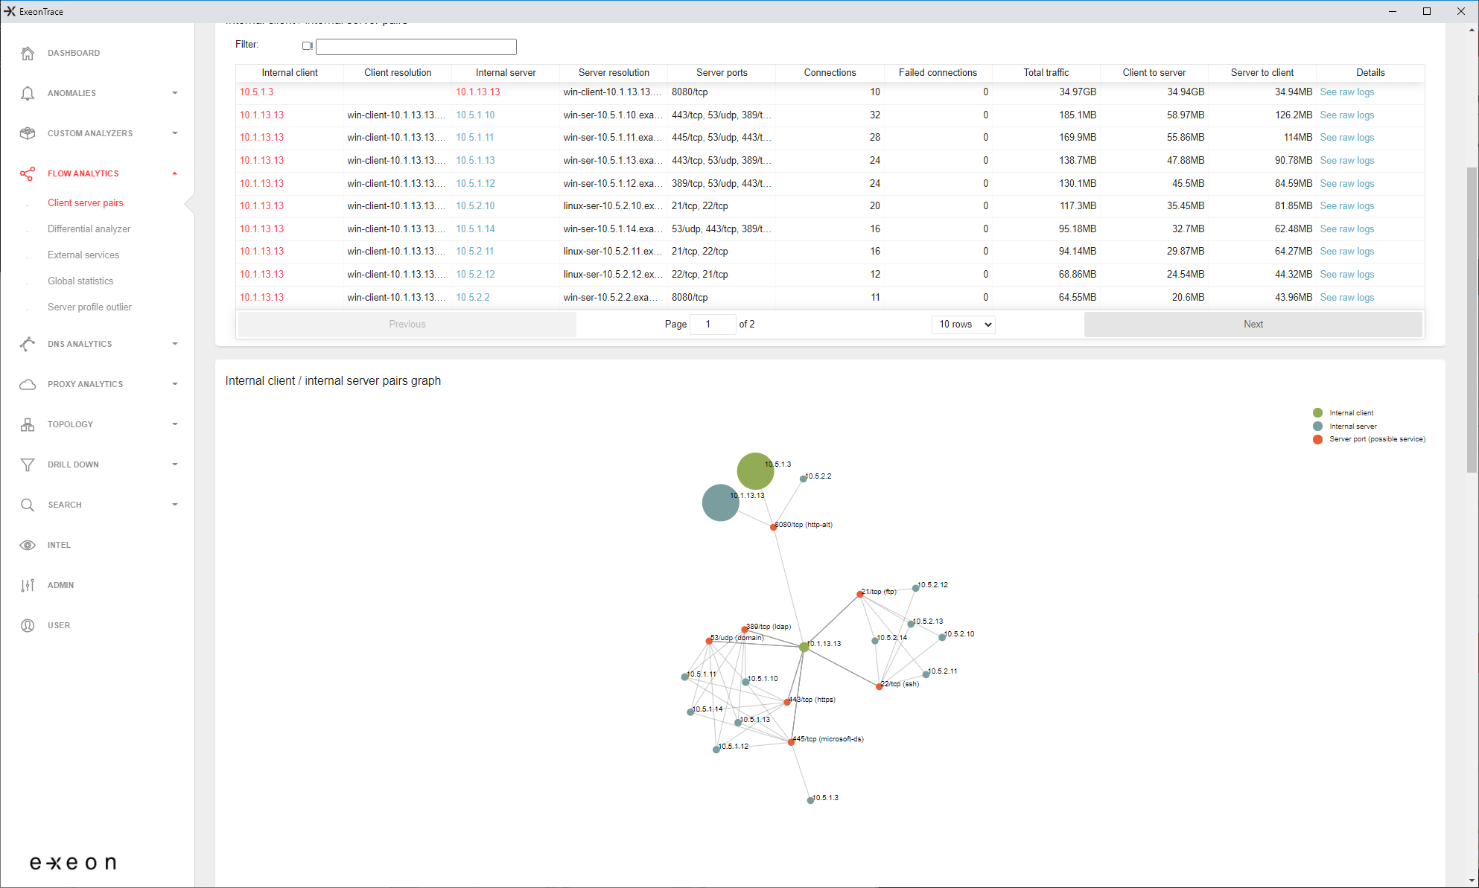
Task: Click the Anomalies bell icon
Action: 28,93
